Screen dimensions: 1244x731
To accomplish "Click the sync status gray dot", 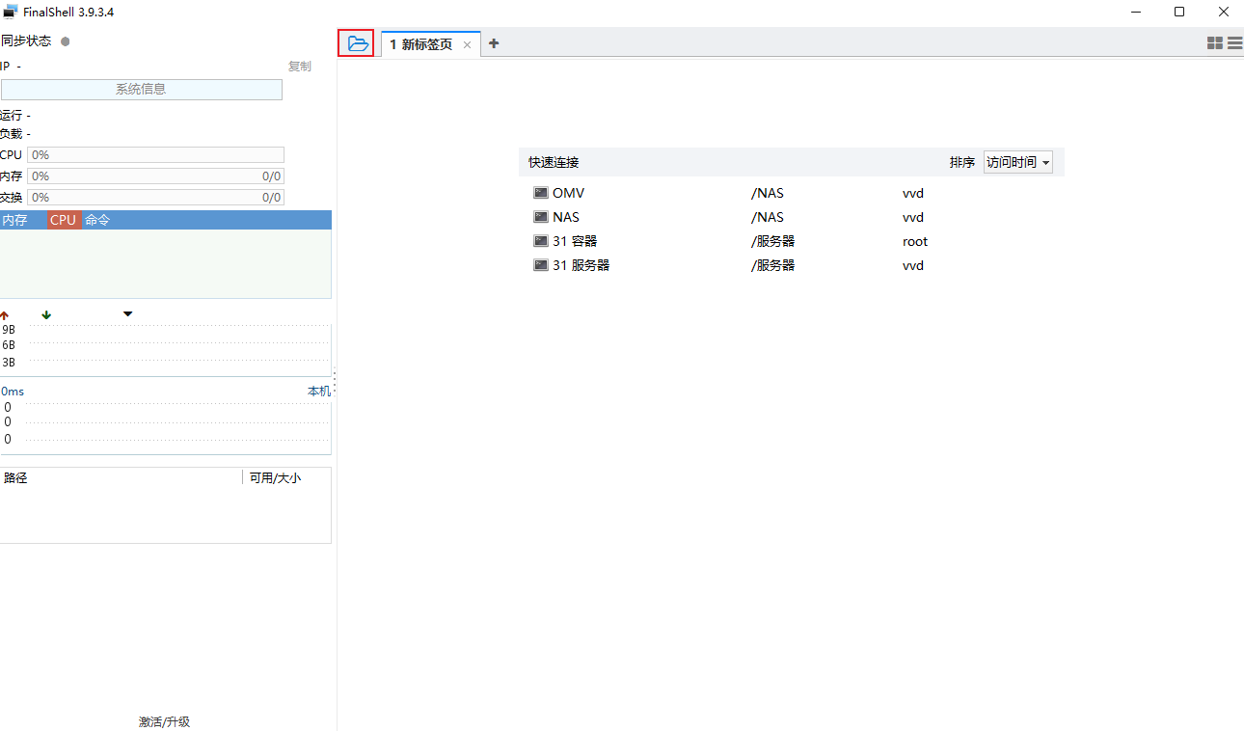I will click(x=66, y=41).
